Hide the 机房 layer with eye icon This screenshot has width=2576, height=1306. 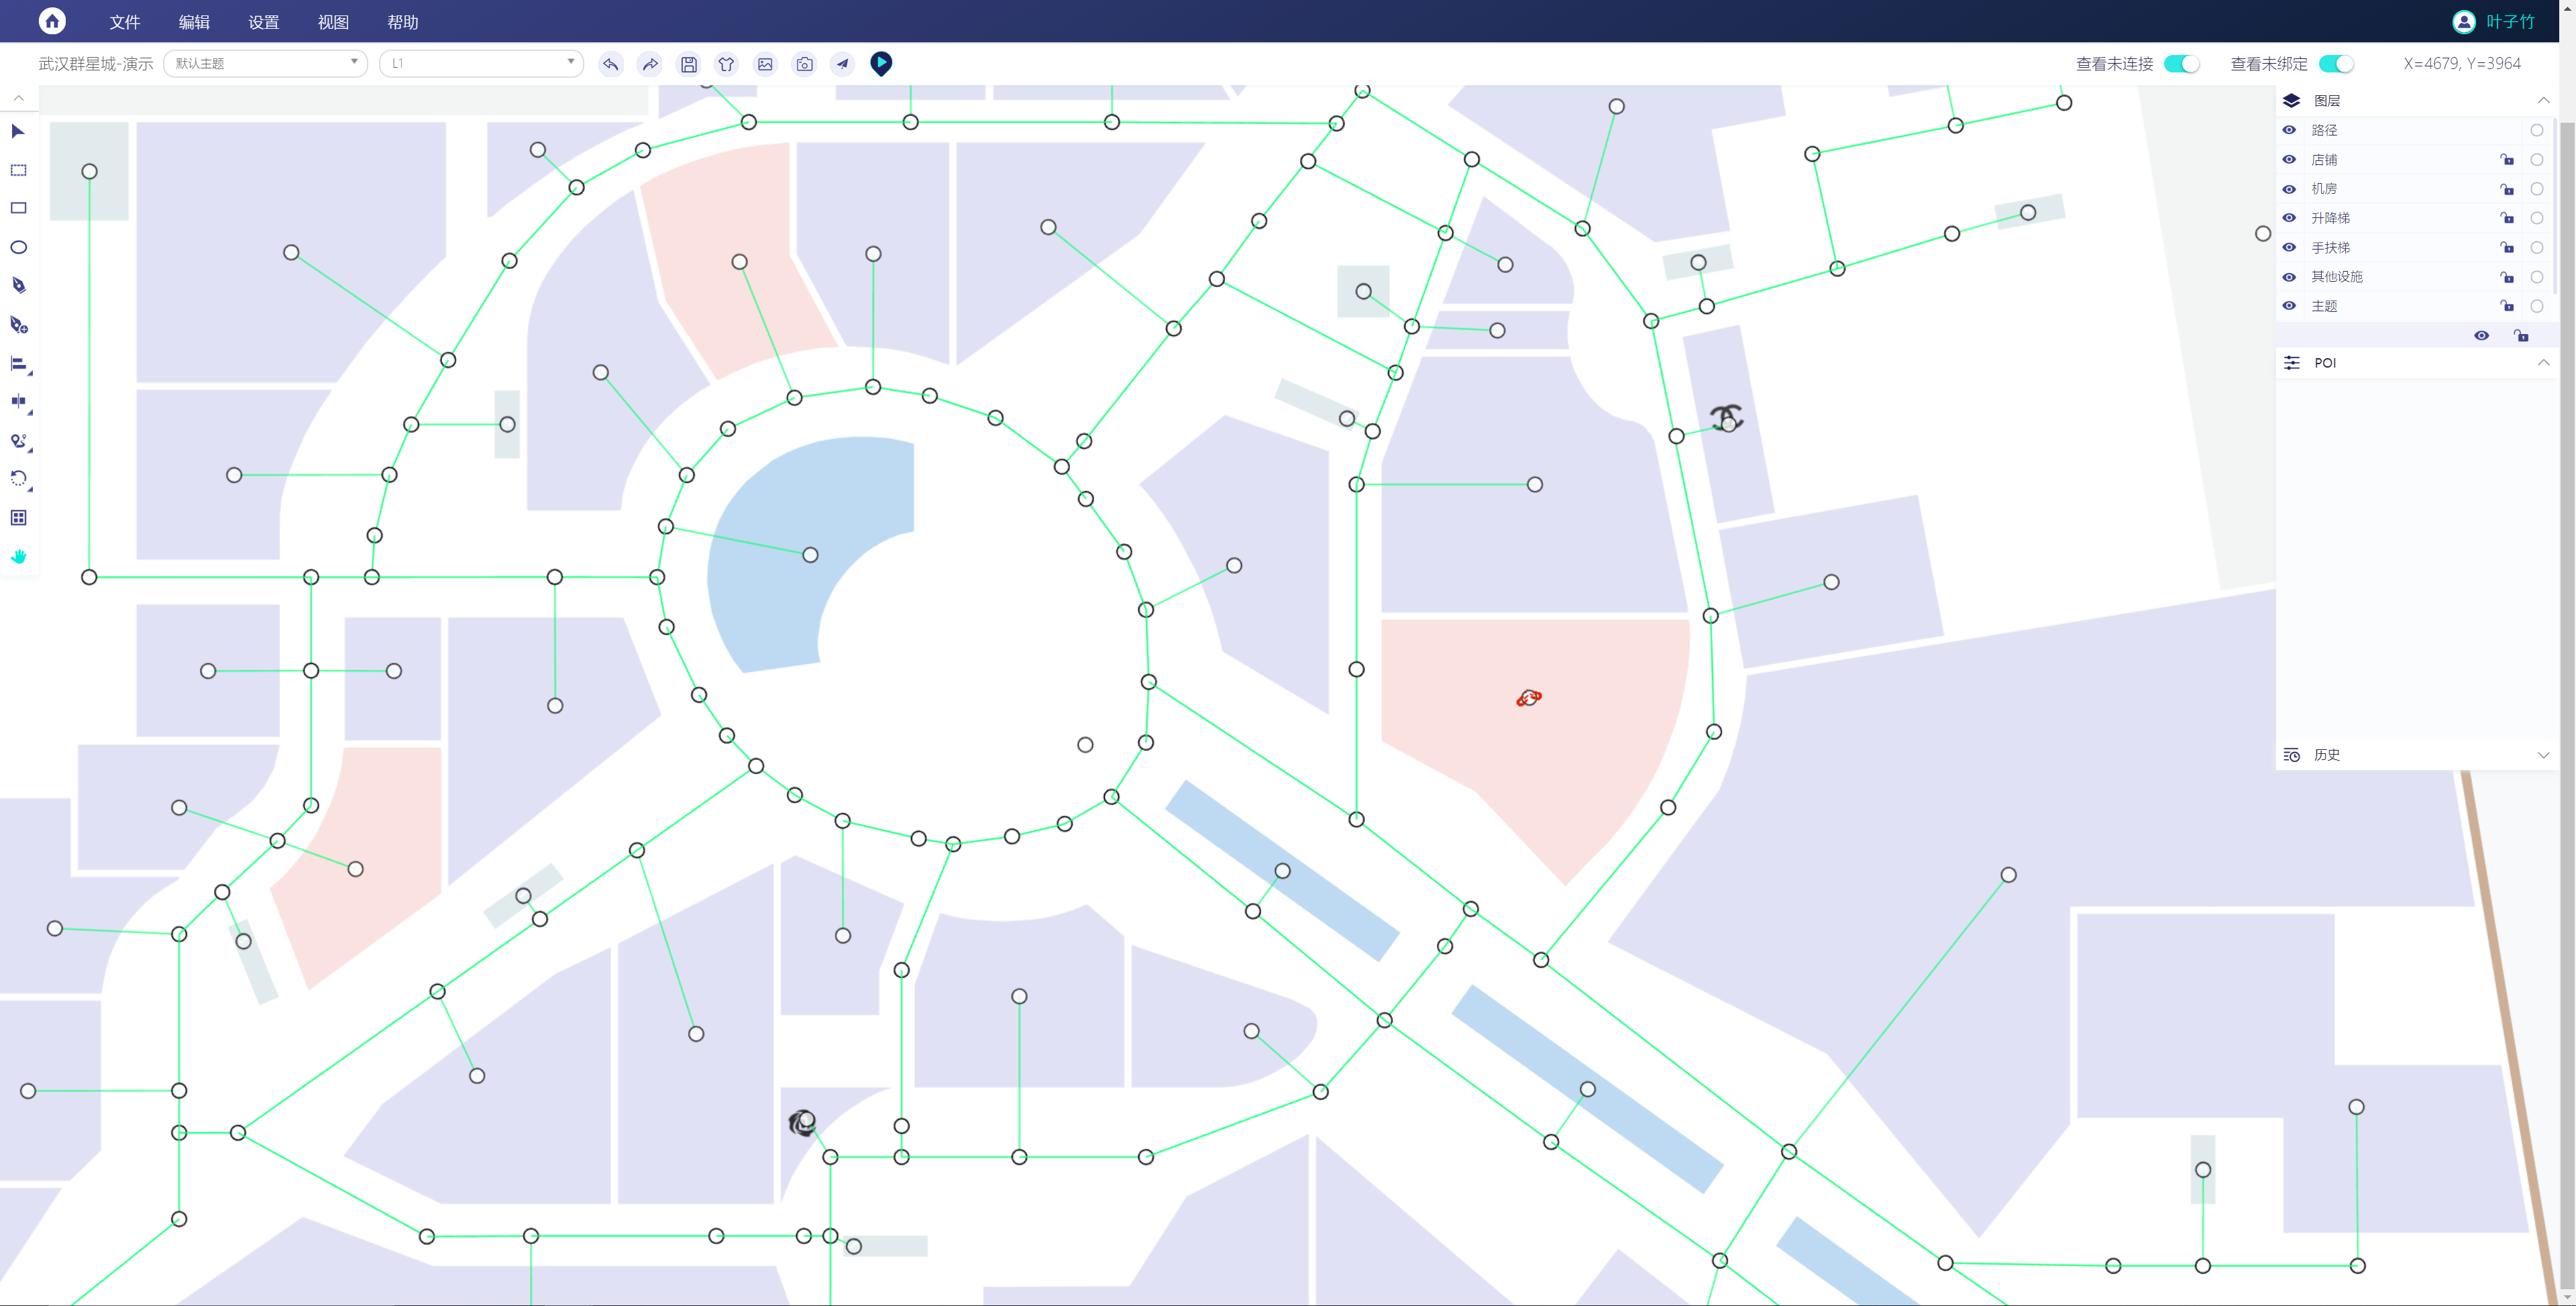click(x=2289, y=189)
